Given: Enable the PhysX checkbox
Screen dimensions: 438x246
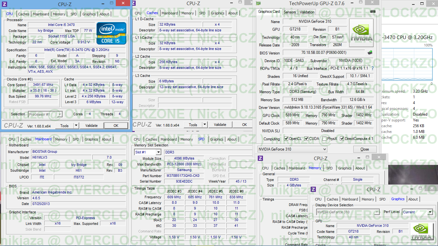Looking at the screenshot, I should [324, 139].
